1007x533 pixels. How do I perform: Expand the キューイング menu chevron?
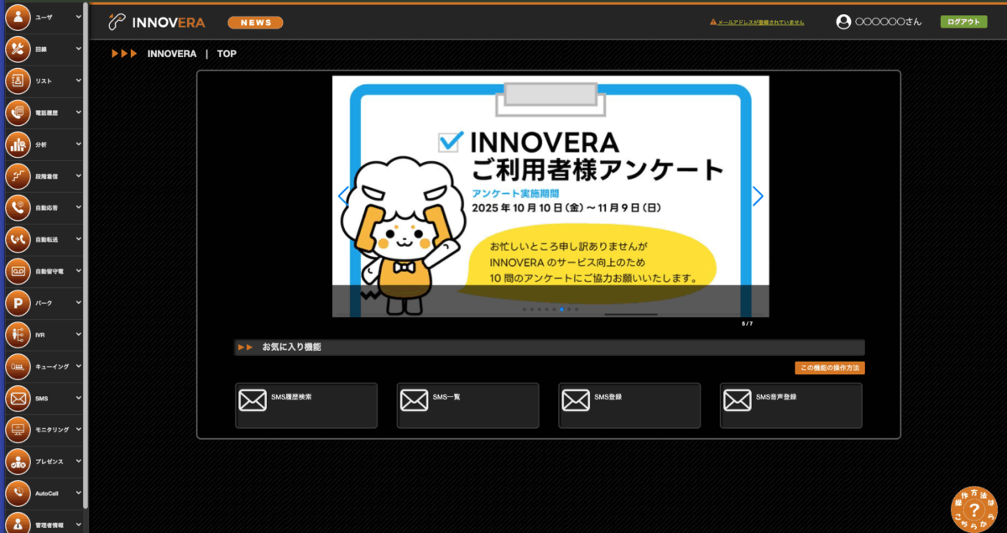(x=80, y=366)
